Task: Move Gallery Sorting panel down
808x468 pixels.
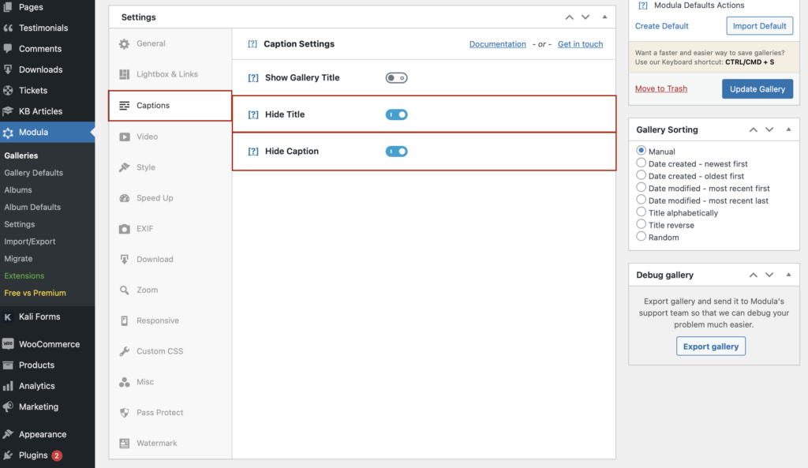Action: coord(769,129)
